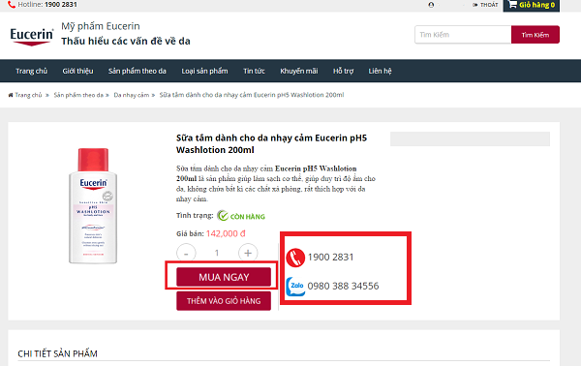Click the THOÁT logout link
Image resolution: width=581 pixels, height=366 pixels.
point(485,5)
